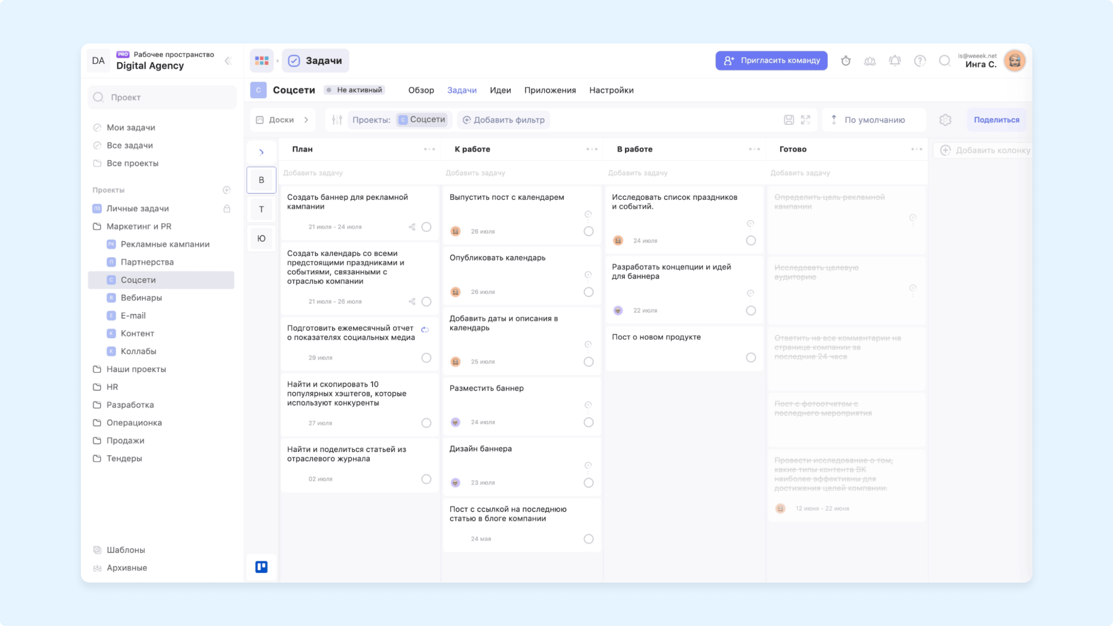Open Настройки tab
The image size is (1113, 626).
[611, 90]
